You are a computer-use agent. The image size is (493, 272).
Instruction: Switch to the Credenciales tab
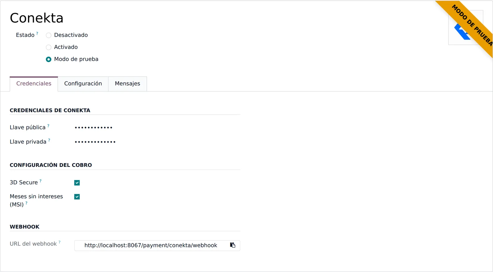[x=34, y=84]
